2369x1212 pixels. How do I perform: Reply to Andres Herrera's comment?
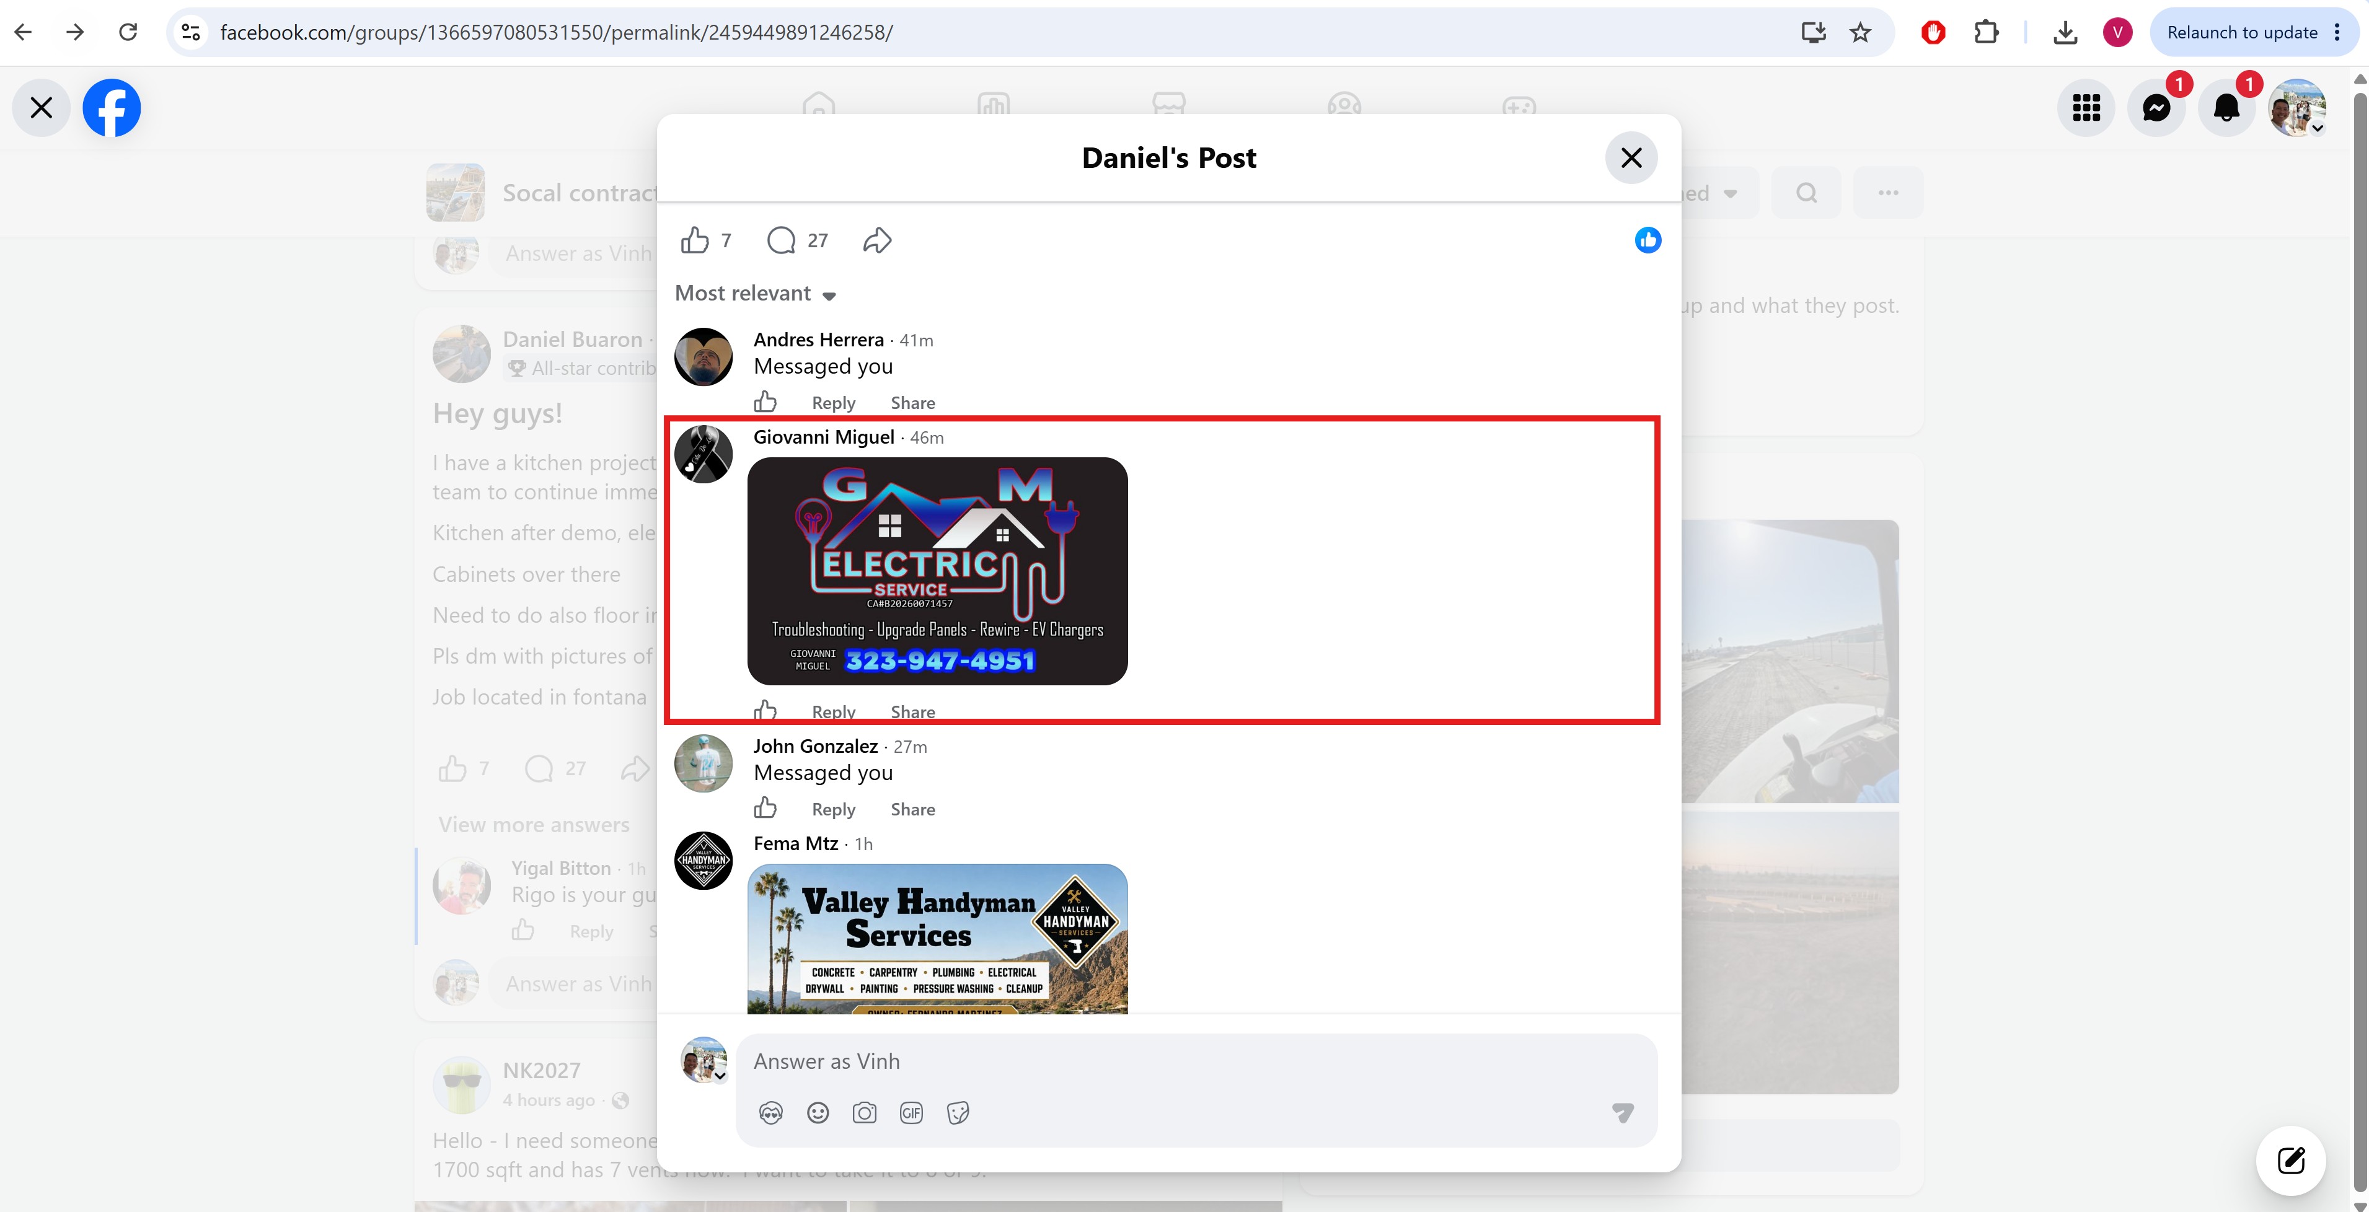[x=833, y=403]
